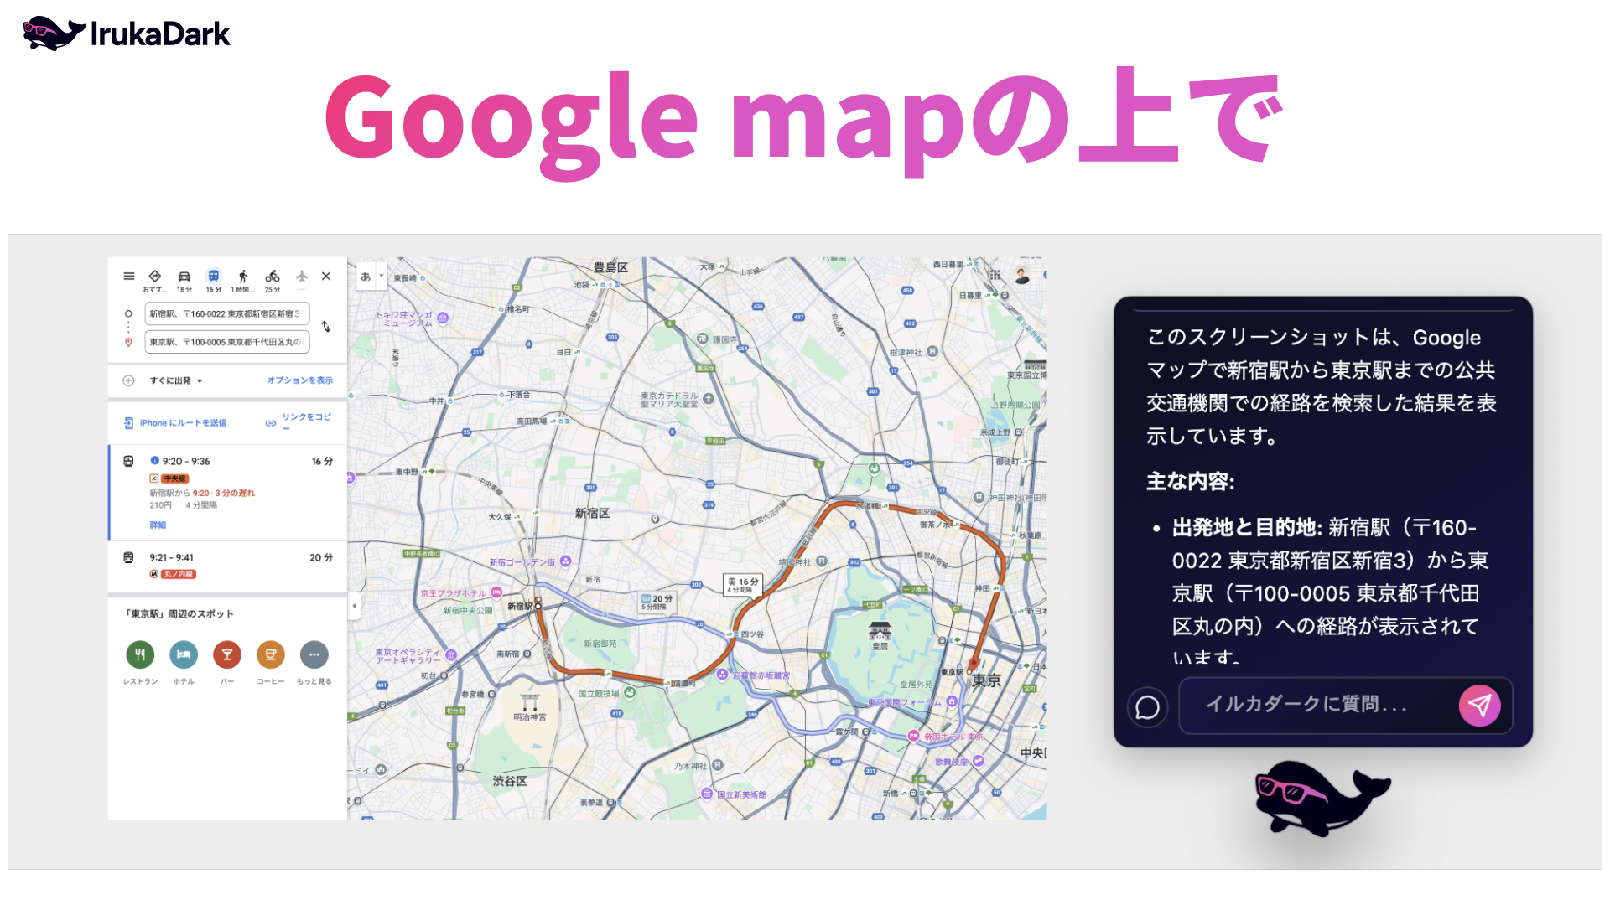Image resolution: width=1610 pixels, height=905 pixels.
Task: Swap origin and destination with reverse arrows
Action: (326, 327)
